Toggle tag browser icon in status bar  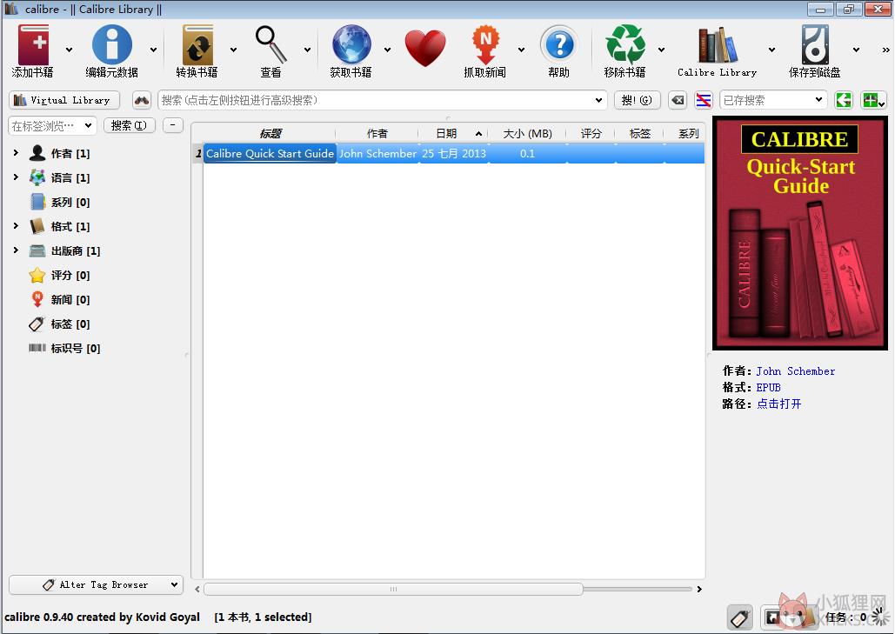click(x=739, y=617)
